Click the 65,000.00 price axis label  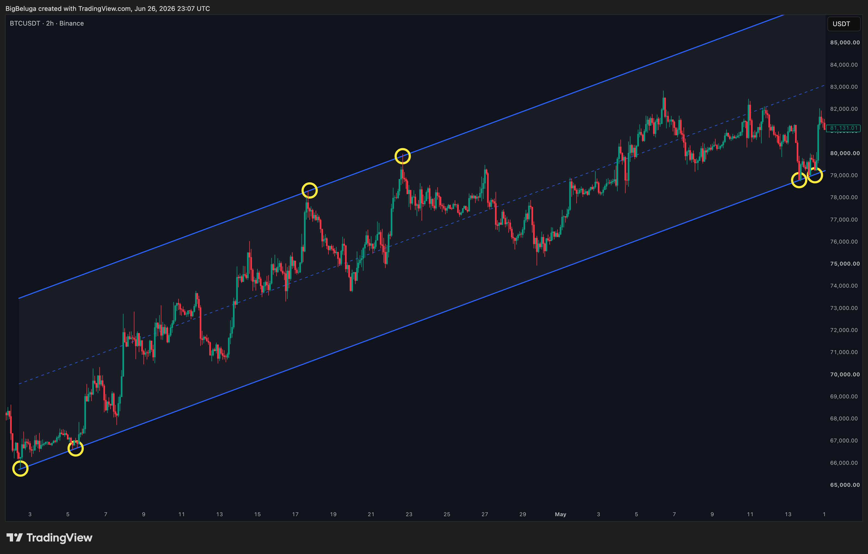[845, 485]
